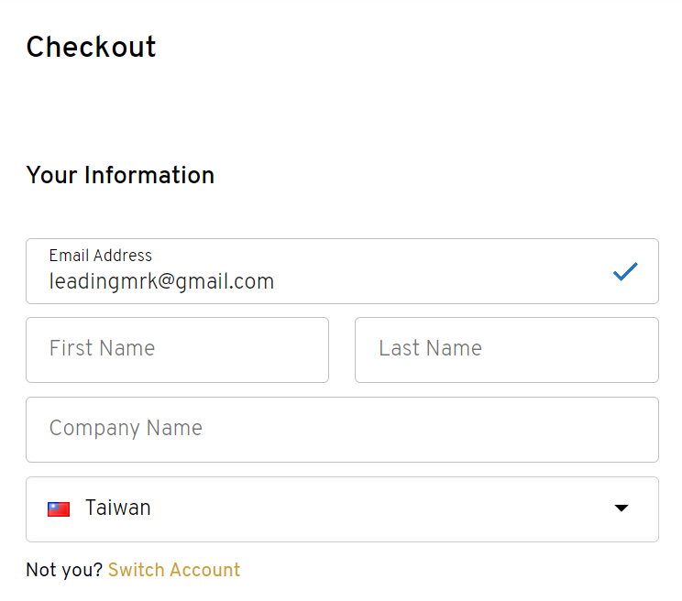682x601 pixels.
Task: Click the First Name placeholder text
Action: point(103,348)
